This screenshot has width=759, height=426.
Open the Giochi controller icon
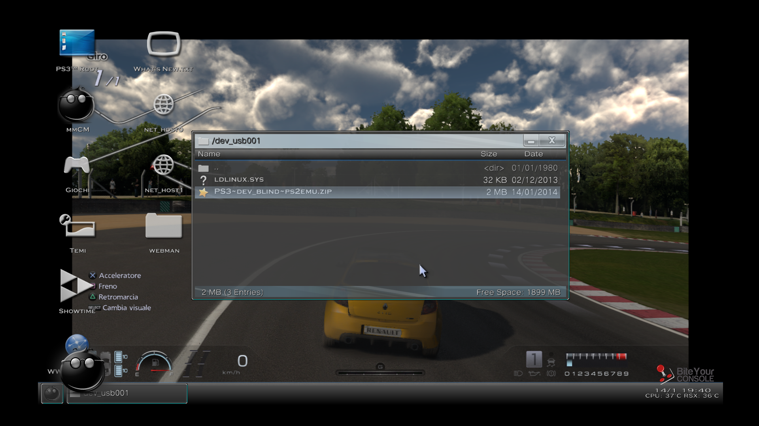tap(77, 165)
